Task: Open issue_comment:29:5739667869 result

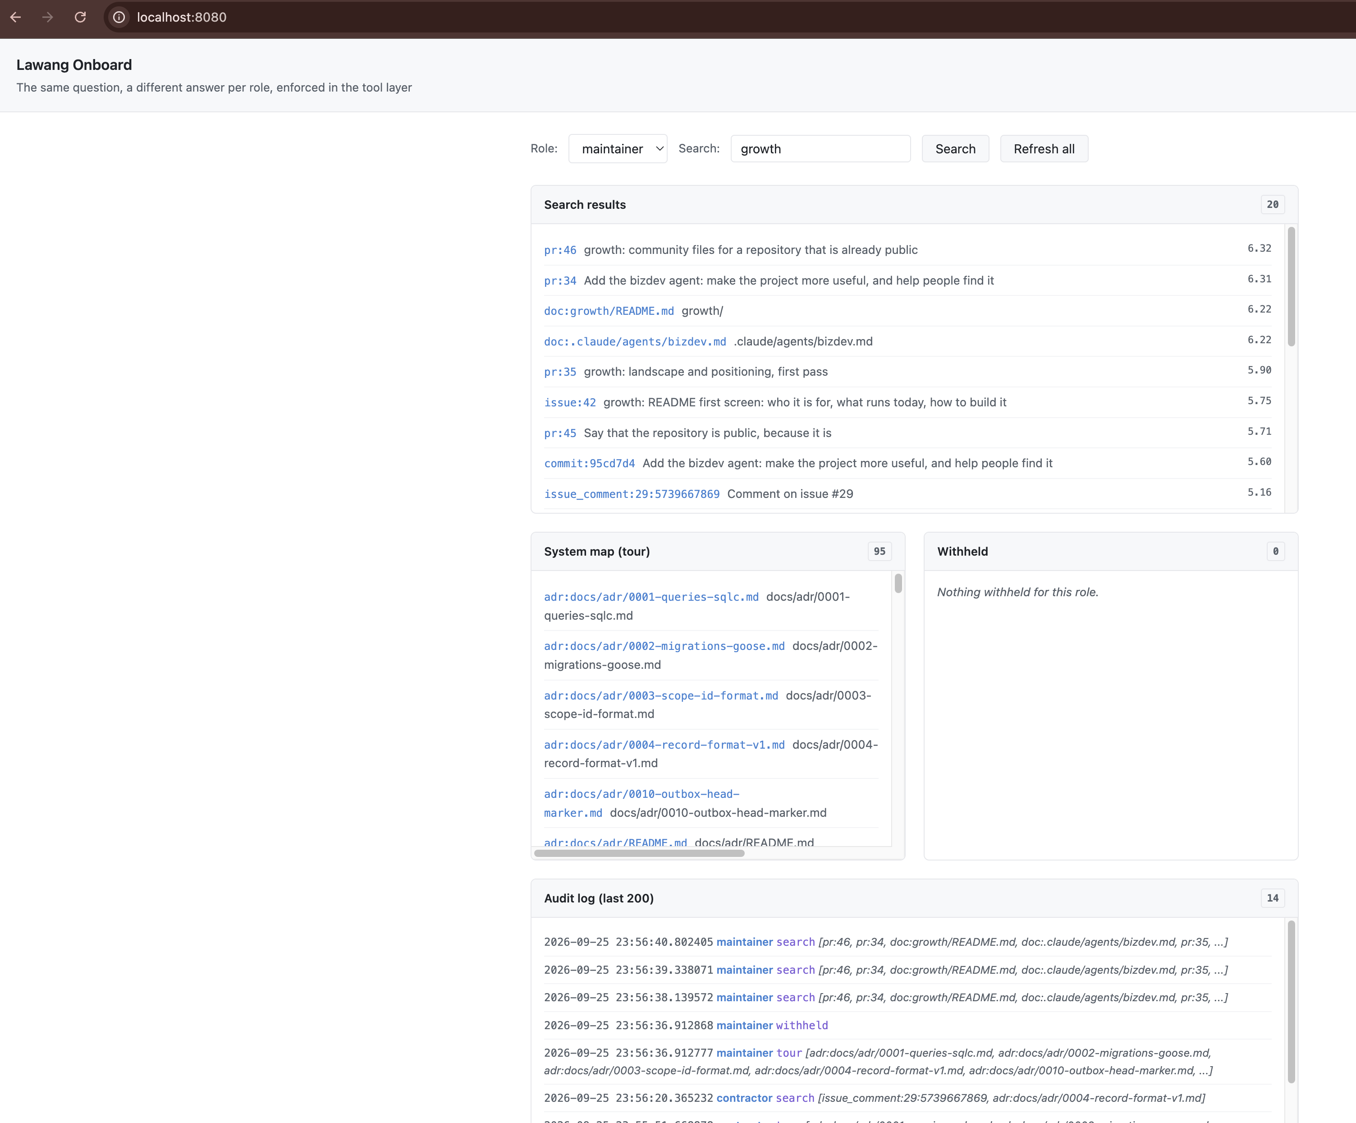Action: 632,494
